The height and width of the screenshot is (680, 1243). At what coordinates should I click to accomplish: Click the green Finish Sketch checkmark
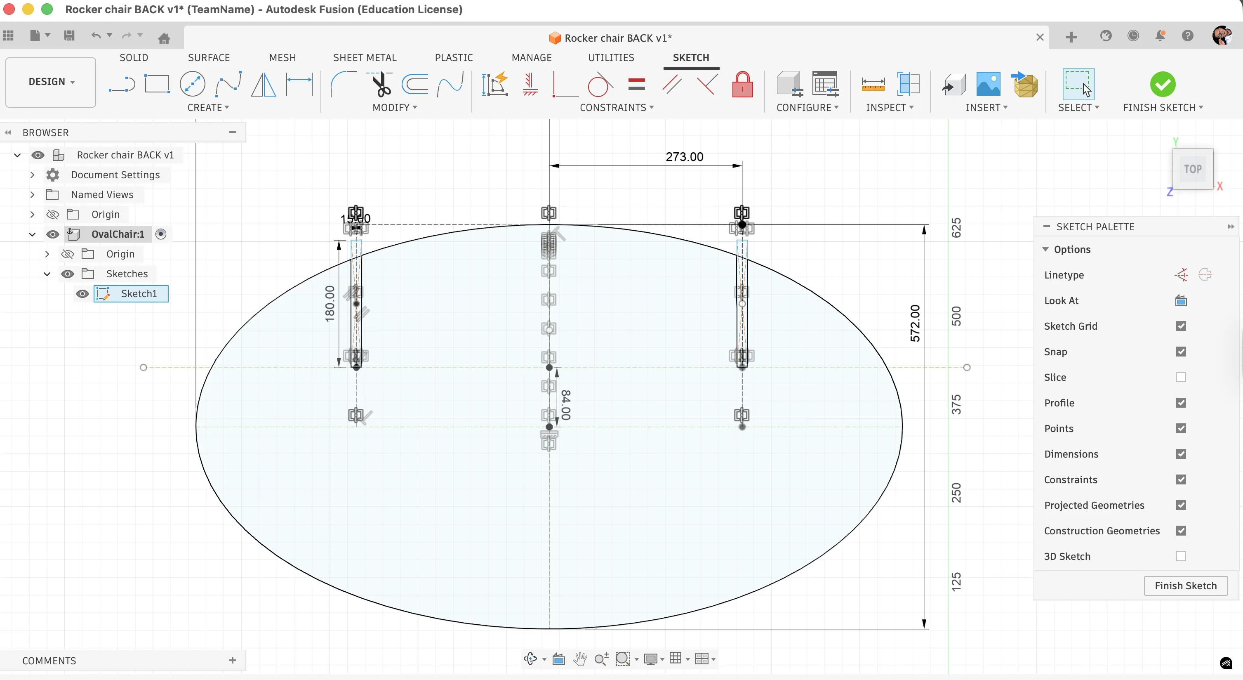[x=1163, y=85]
